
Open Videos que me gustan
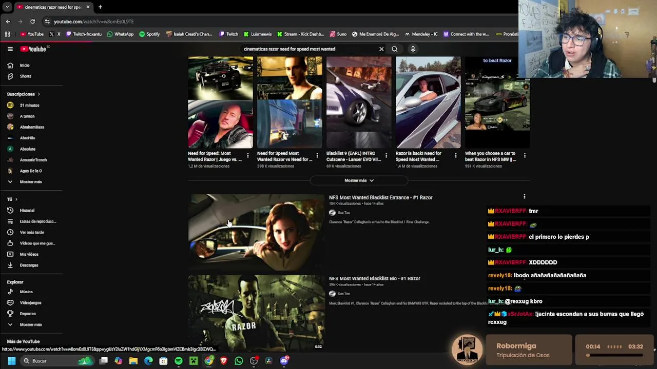click(37, 243)
